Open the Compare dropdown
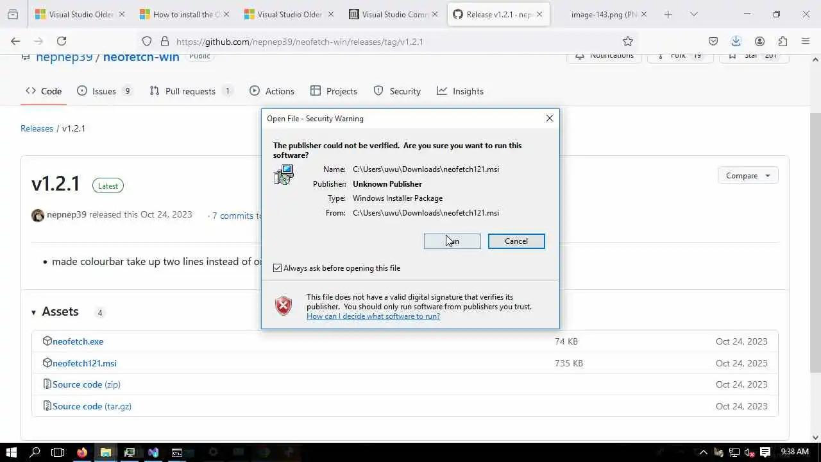Viewport: 821px width, 462px height. [x=748, y=175]
